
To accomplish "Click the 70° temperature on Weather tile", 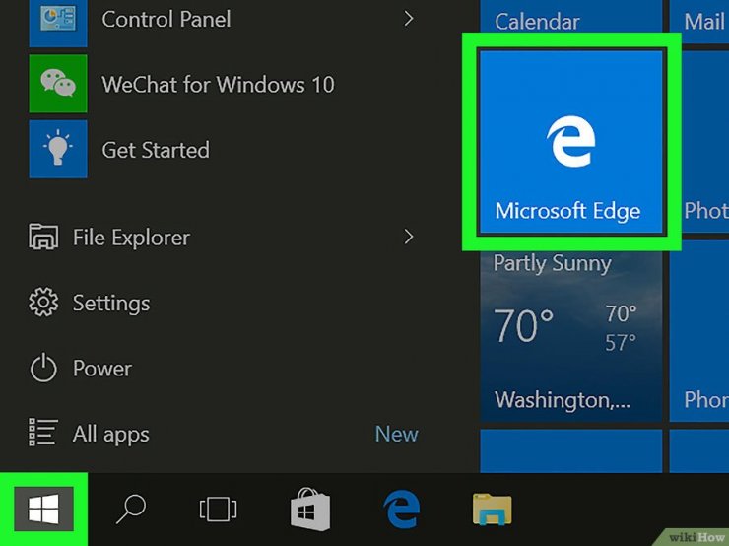I will click(524, 325).
